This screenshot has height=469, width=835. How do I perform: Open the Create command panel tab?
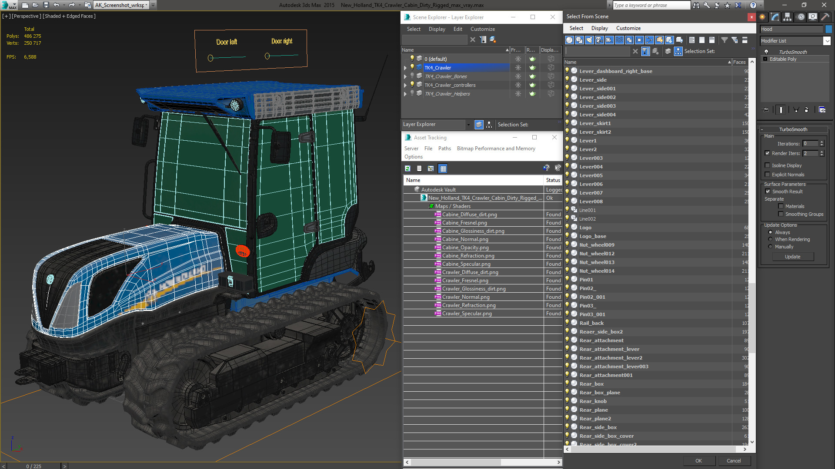click(x=762, y=17)
